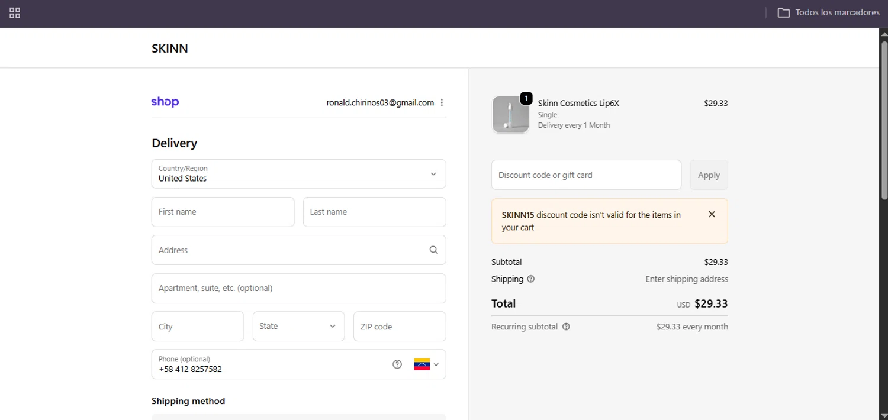
Task: Click the Delivery every 1 Month text
Action: tap(574, 125)
